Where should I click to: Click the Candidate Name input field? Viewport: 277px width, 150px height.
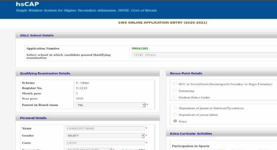(105, 128)
